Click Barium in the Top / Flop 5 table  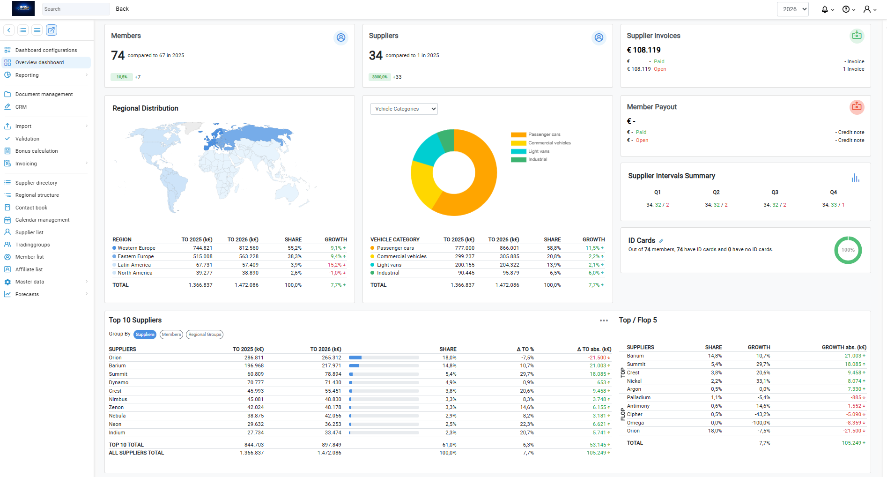(x=635, y=356)
